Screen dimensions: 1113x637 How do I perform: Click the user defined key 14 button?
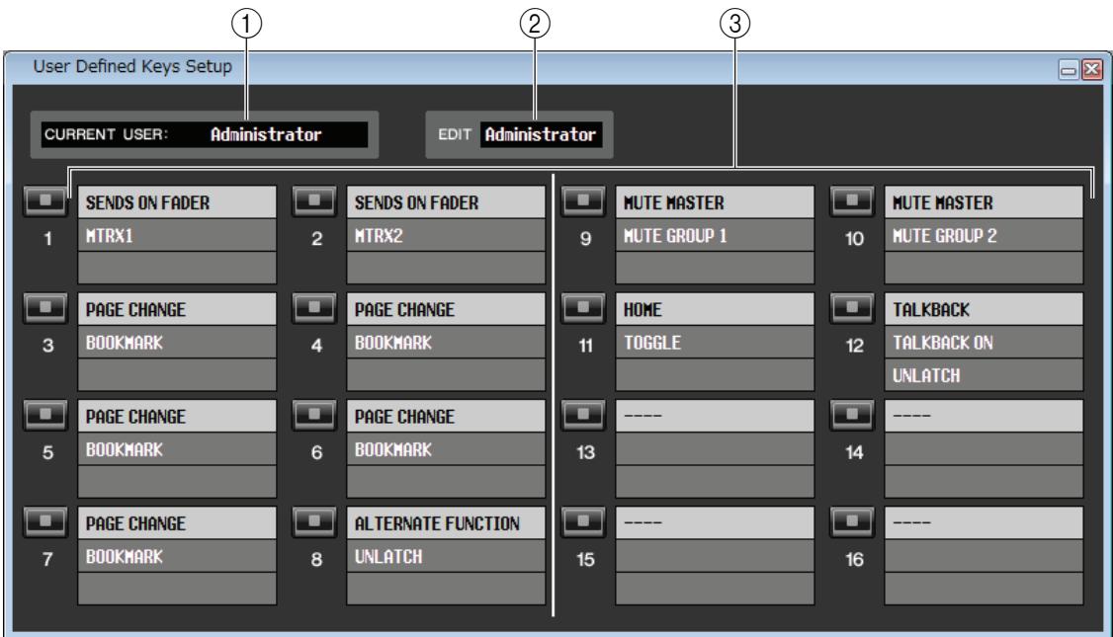pos(852,416)
